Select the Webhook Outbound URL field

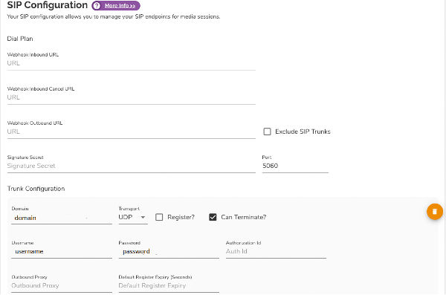click(x=131, y=132)
